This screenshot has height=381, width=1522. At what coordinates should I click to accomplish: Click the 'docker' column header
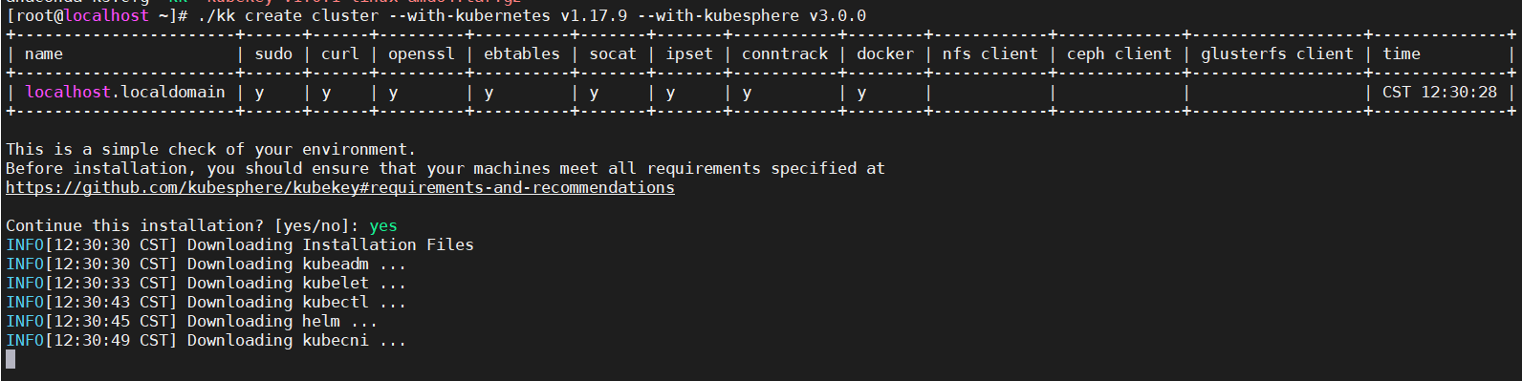[885, 54]
